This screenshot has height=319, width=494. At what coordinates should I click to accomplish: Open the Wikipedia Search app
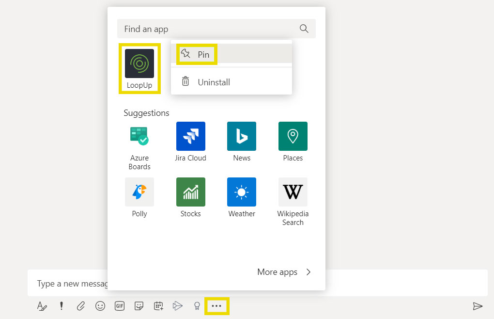(293, 192)
